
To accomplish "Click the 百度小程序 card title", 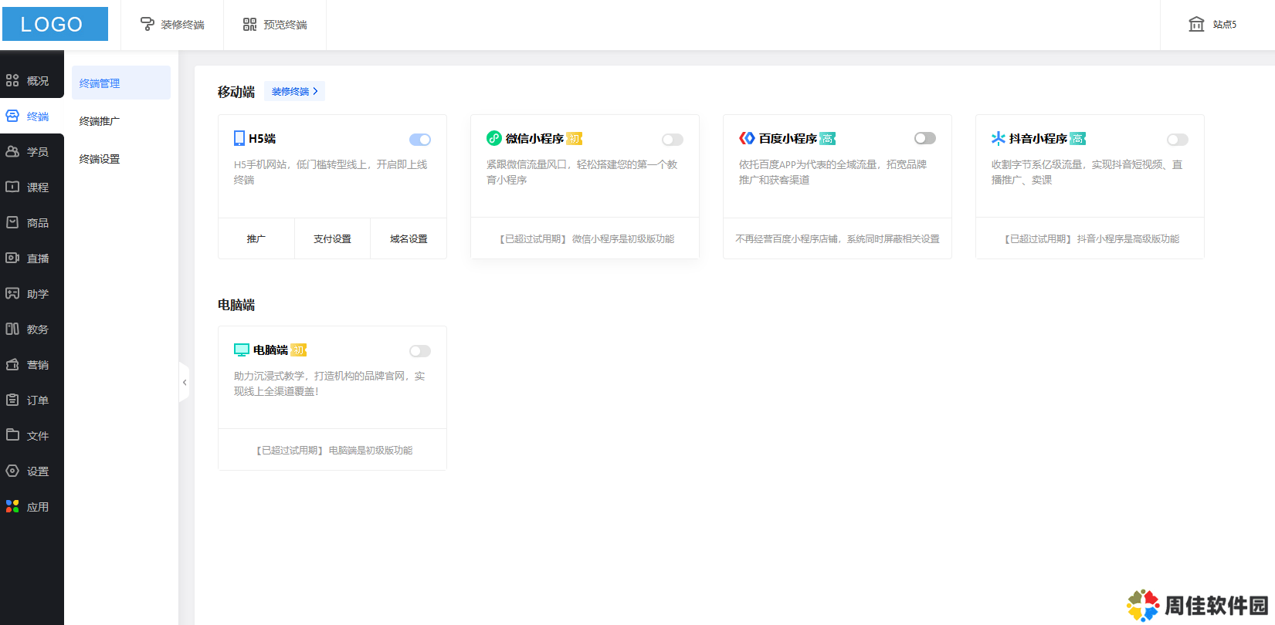I will [x=788, y=139].
